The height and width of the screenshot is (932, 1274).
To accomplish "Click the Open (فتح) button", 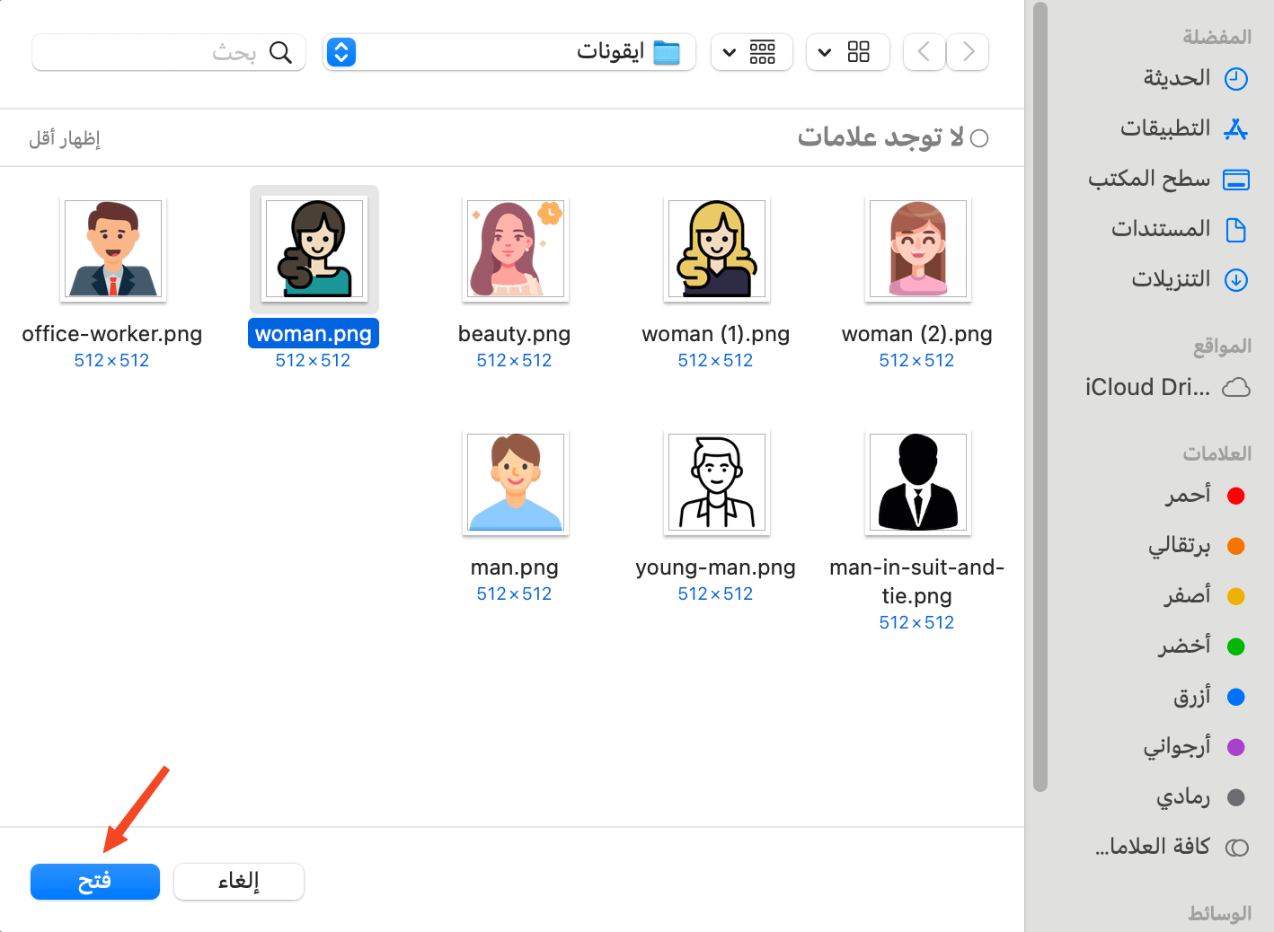I will click(95, 882).
